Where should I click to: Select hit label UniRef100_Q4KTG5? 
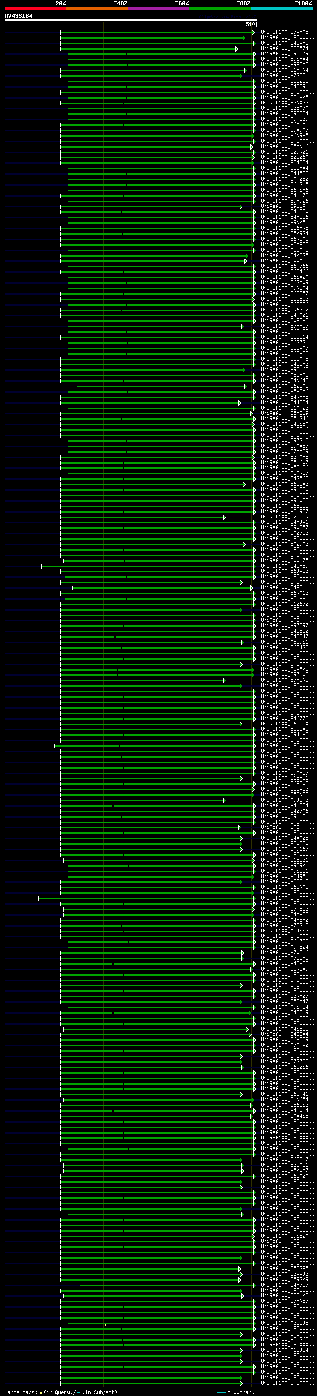point(284,255)
